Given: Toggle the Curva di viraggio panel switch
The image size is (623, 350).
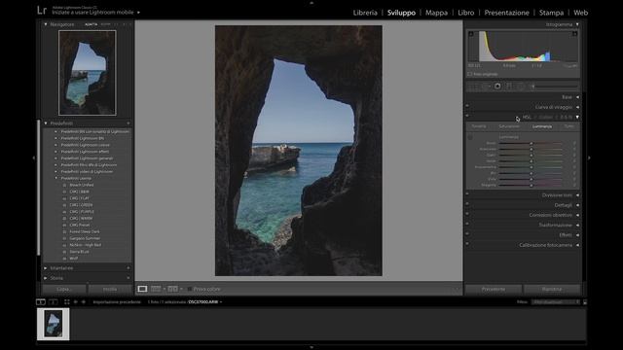Looking at the screenshot, I should click(x=467, y=106).
